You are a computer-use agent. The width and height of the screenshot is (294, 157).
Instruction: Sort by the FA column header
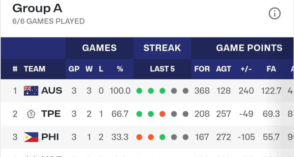(x=271, y=69)
